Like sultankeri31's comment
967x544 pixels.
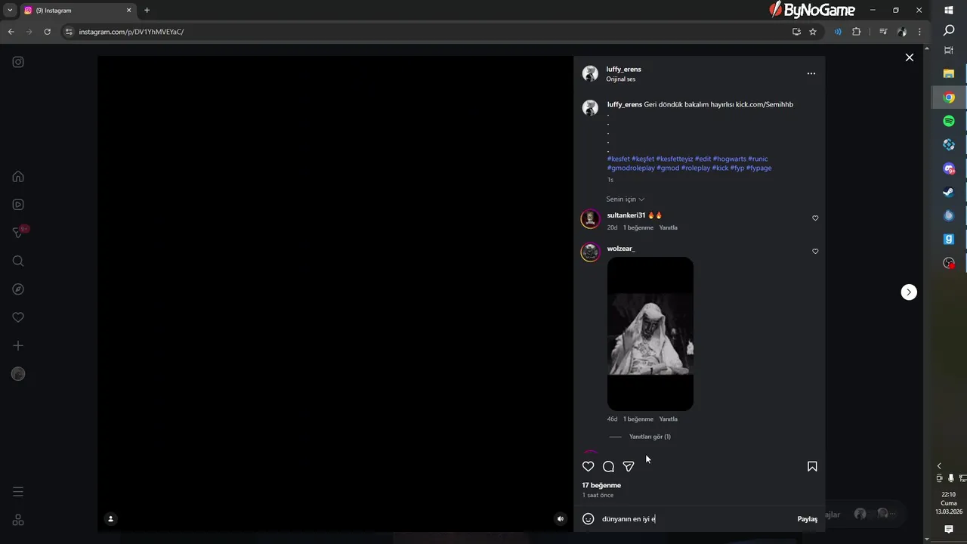(815, 218)
